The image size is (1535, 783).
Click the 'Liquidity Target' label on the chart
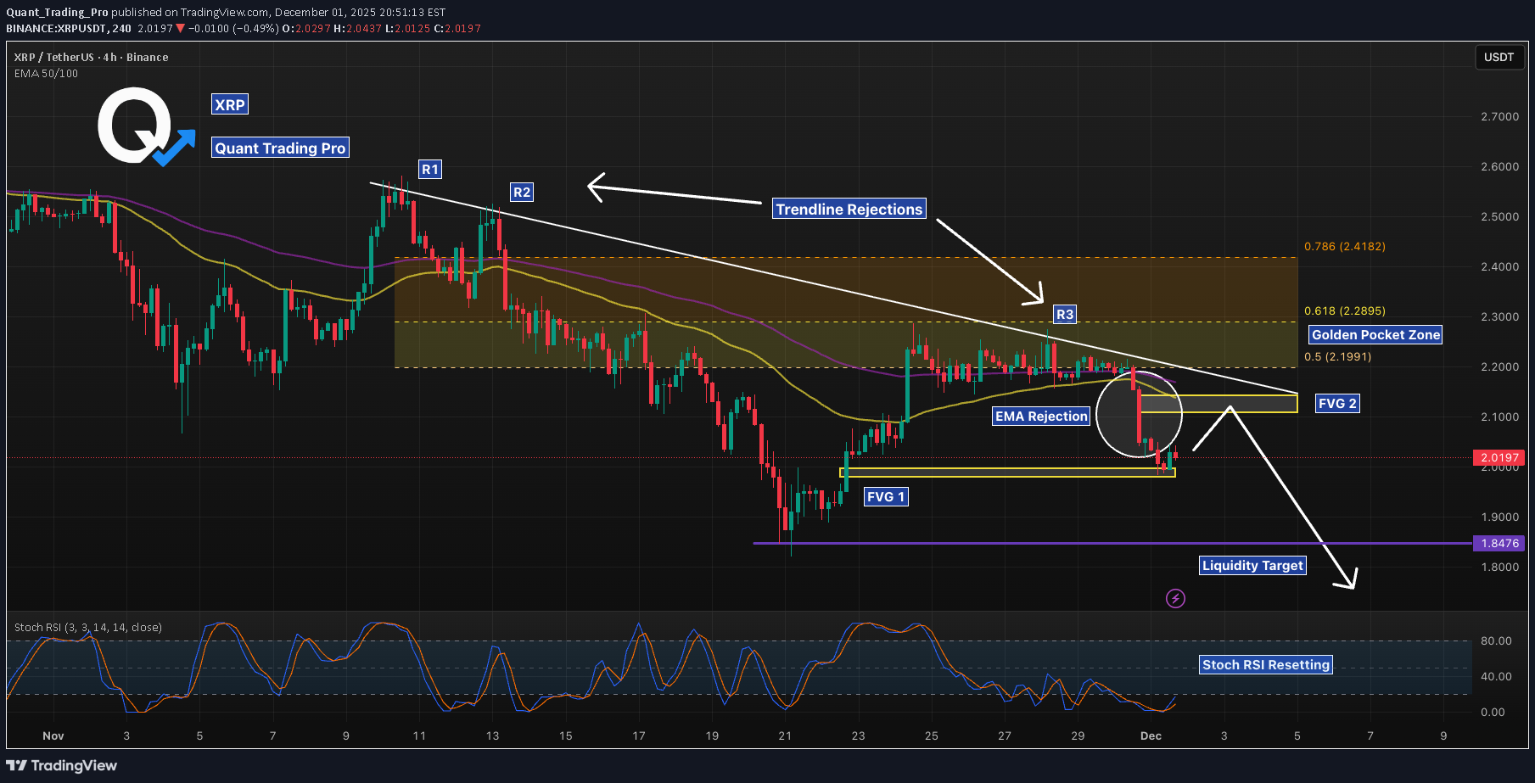pyautogui.click(x=1252, y=565)
